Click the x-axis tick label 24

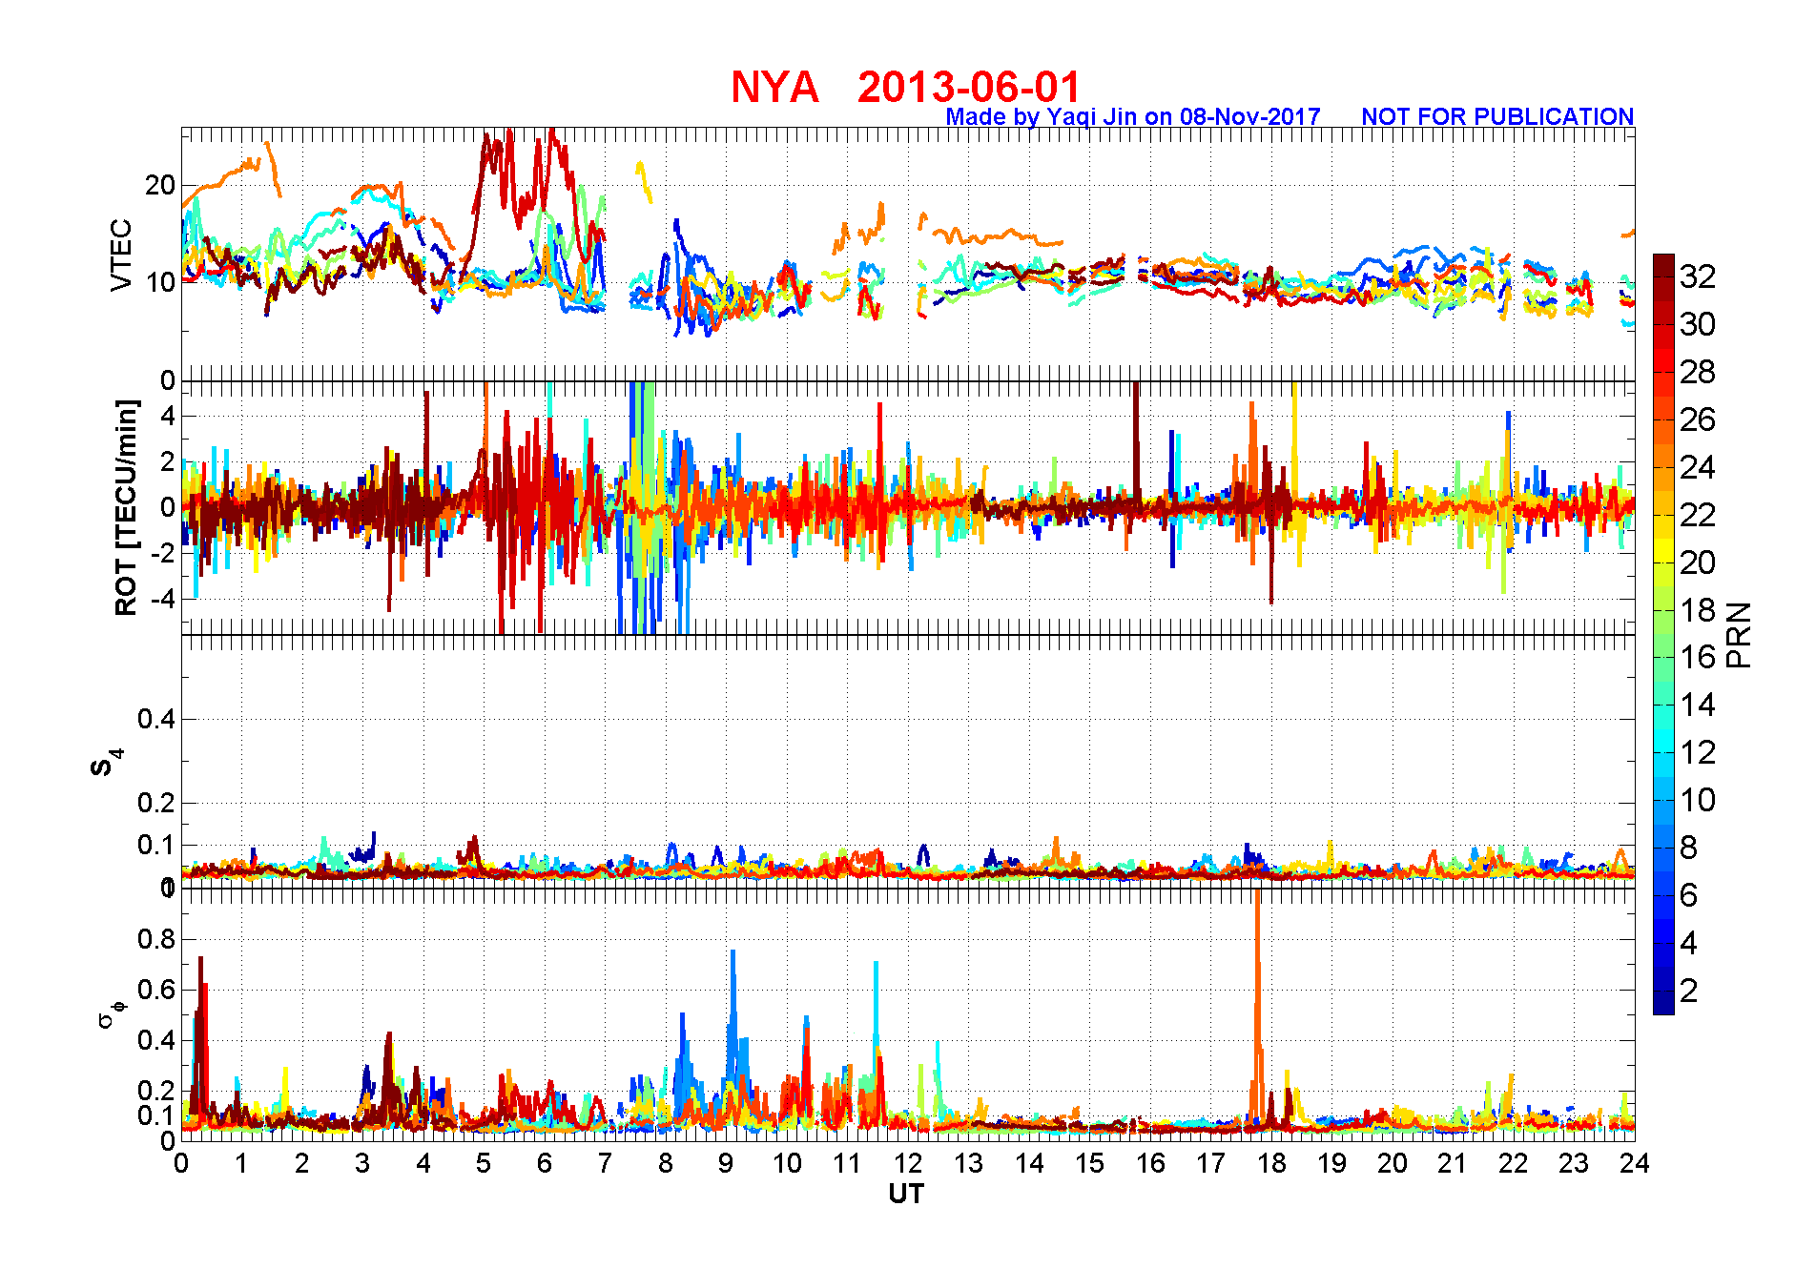[x=1635, y=1163]
